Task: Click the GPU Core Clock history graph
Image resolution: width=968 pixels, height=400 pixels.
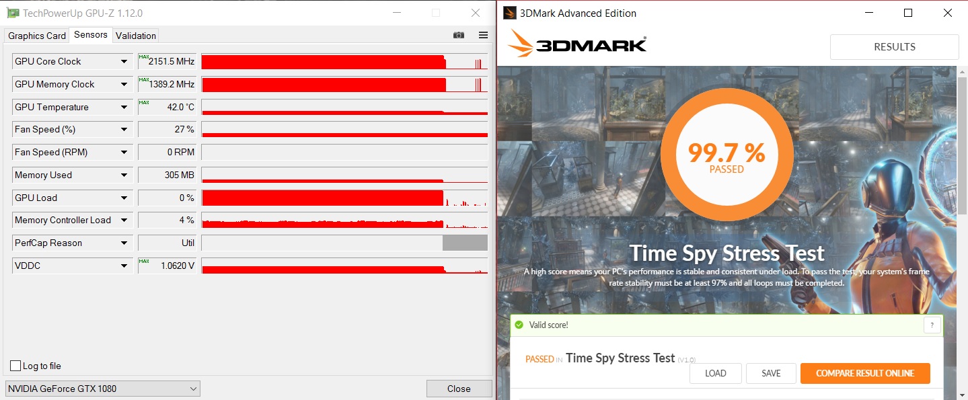Action: (x=344, y=61)
